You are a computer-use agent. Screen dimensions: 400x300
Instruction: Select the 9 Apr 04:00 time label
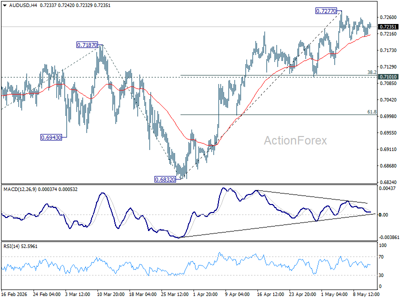coord(237,294)
